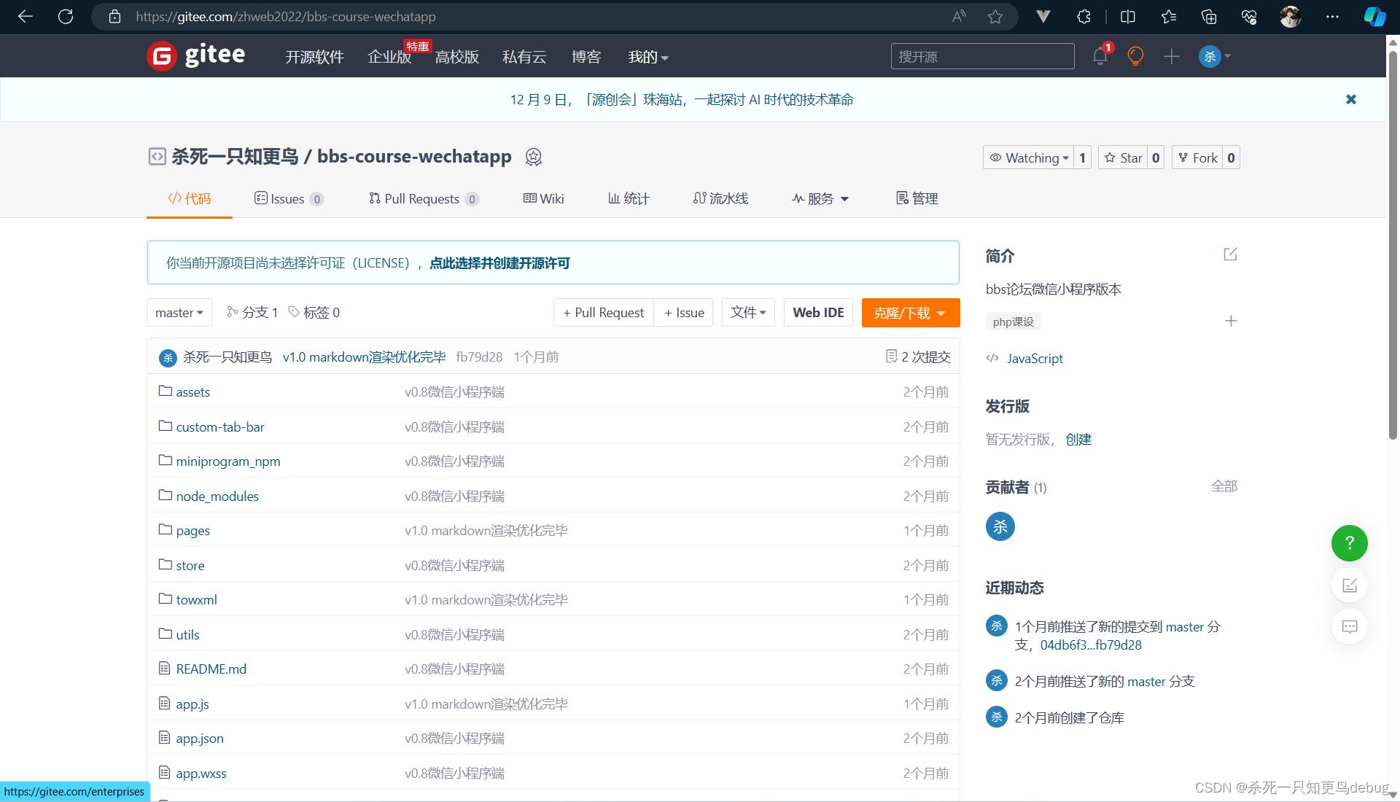View 全部 contributors
This screenshot has width=1400, height=802.
(1224, 486)
